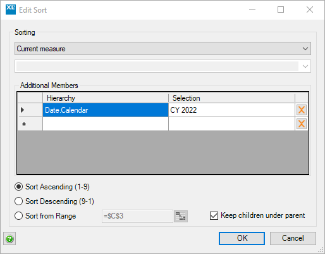Click the orange X on the empty new row
Image resolution: width=325 pixels, height=254 pixels.
(302, 124)
